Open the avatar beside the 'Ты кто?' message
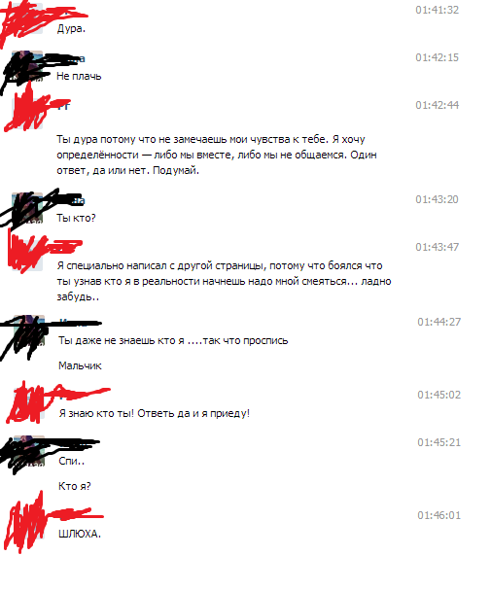The image size is (491, 590). tap(27, 208)
